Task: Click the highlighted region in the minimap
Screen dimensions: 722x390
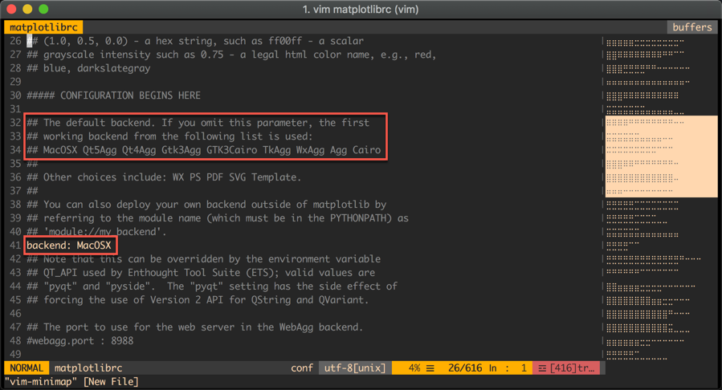Action: 661,156
